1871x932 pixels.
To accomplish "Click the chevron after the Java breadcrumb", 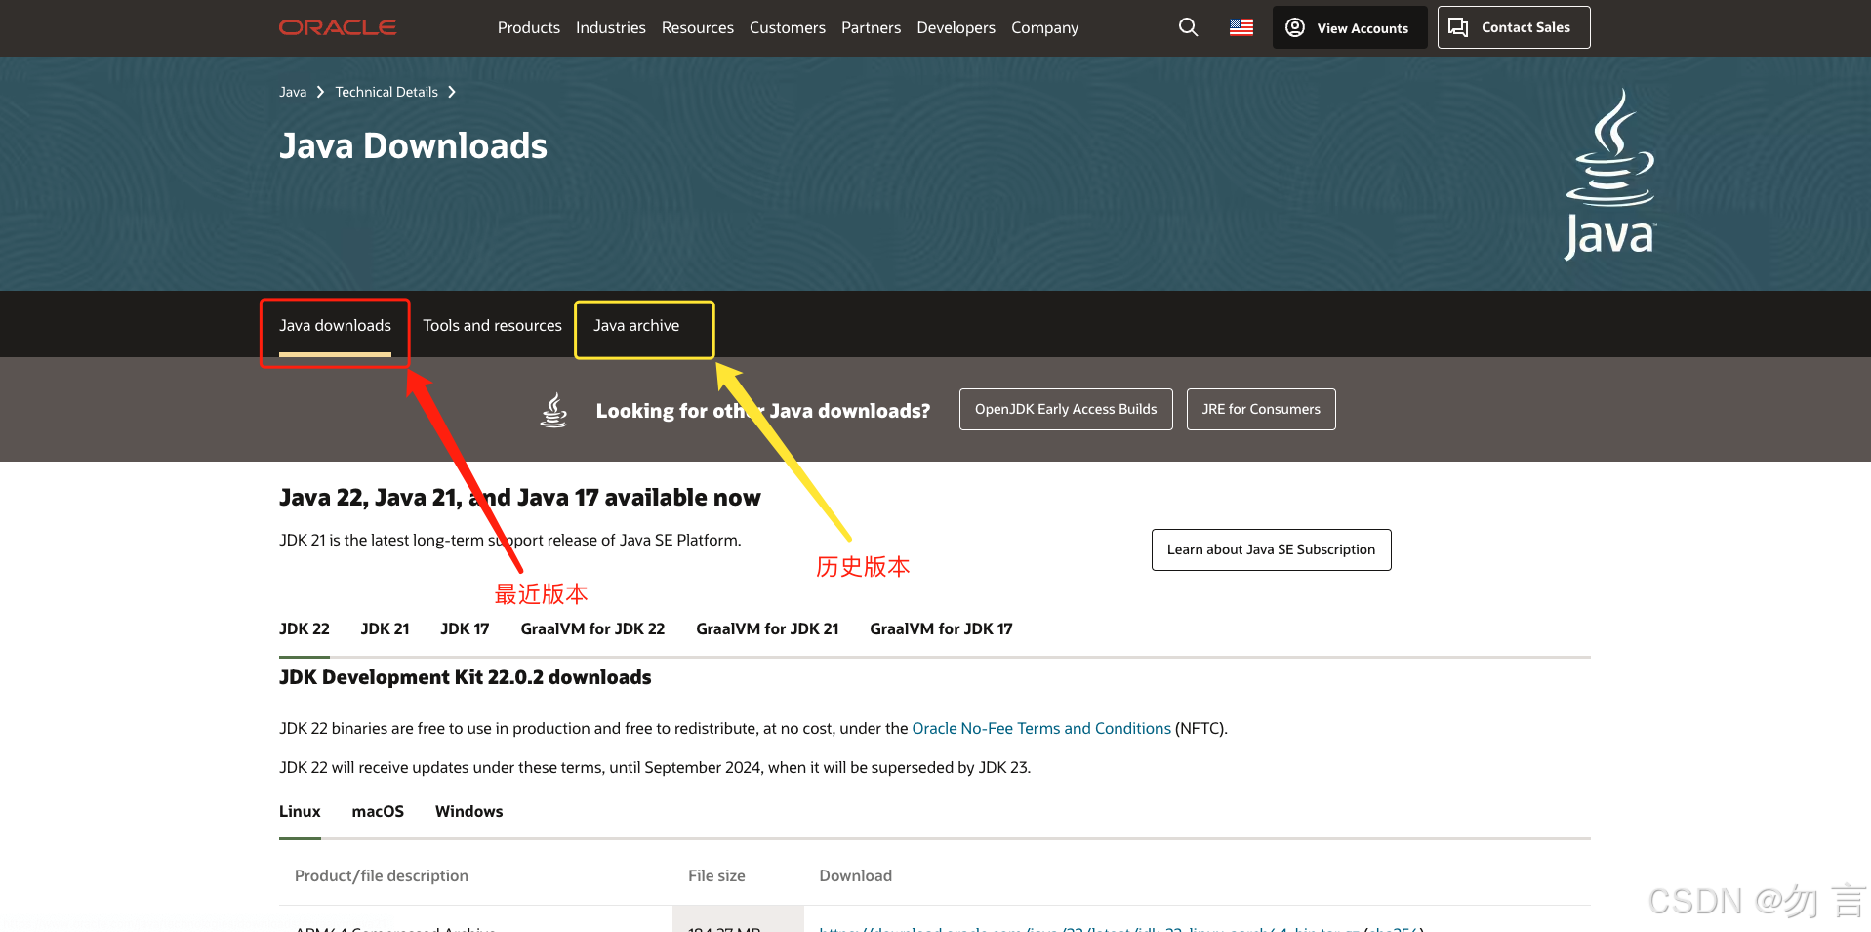I will click(x=320, y=92).
